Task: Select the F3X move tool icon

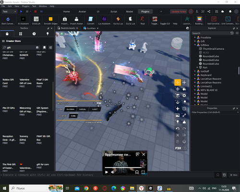Action: 178,83
